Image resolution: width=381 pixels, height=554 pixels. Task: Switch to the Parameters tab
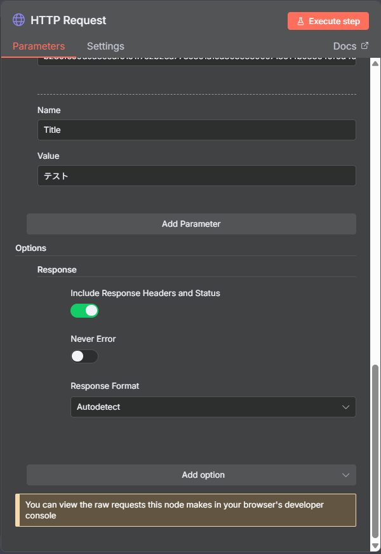tap(39, 46)
